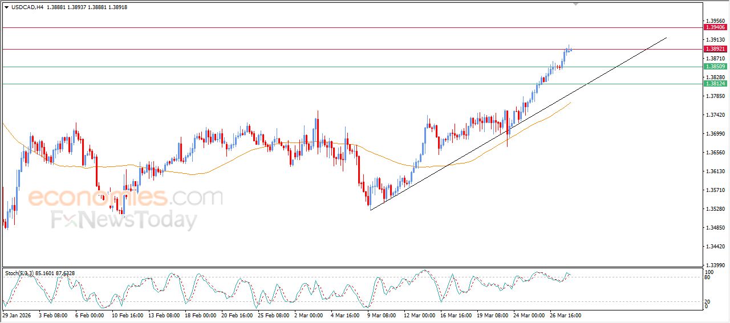
Task: Click the 1.33990 price at axis bottom
Action: point(715,265)
